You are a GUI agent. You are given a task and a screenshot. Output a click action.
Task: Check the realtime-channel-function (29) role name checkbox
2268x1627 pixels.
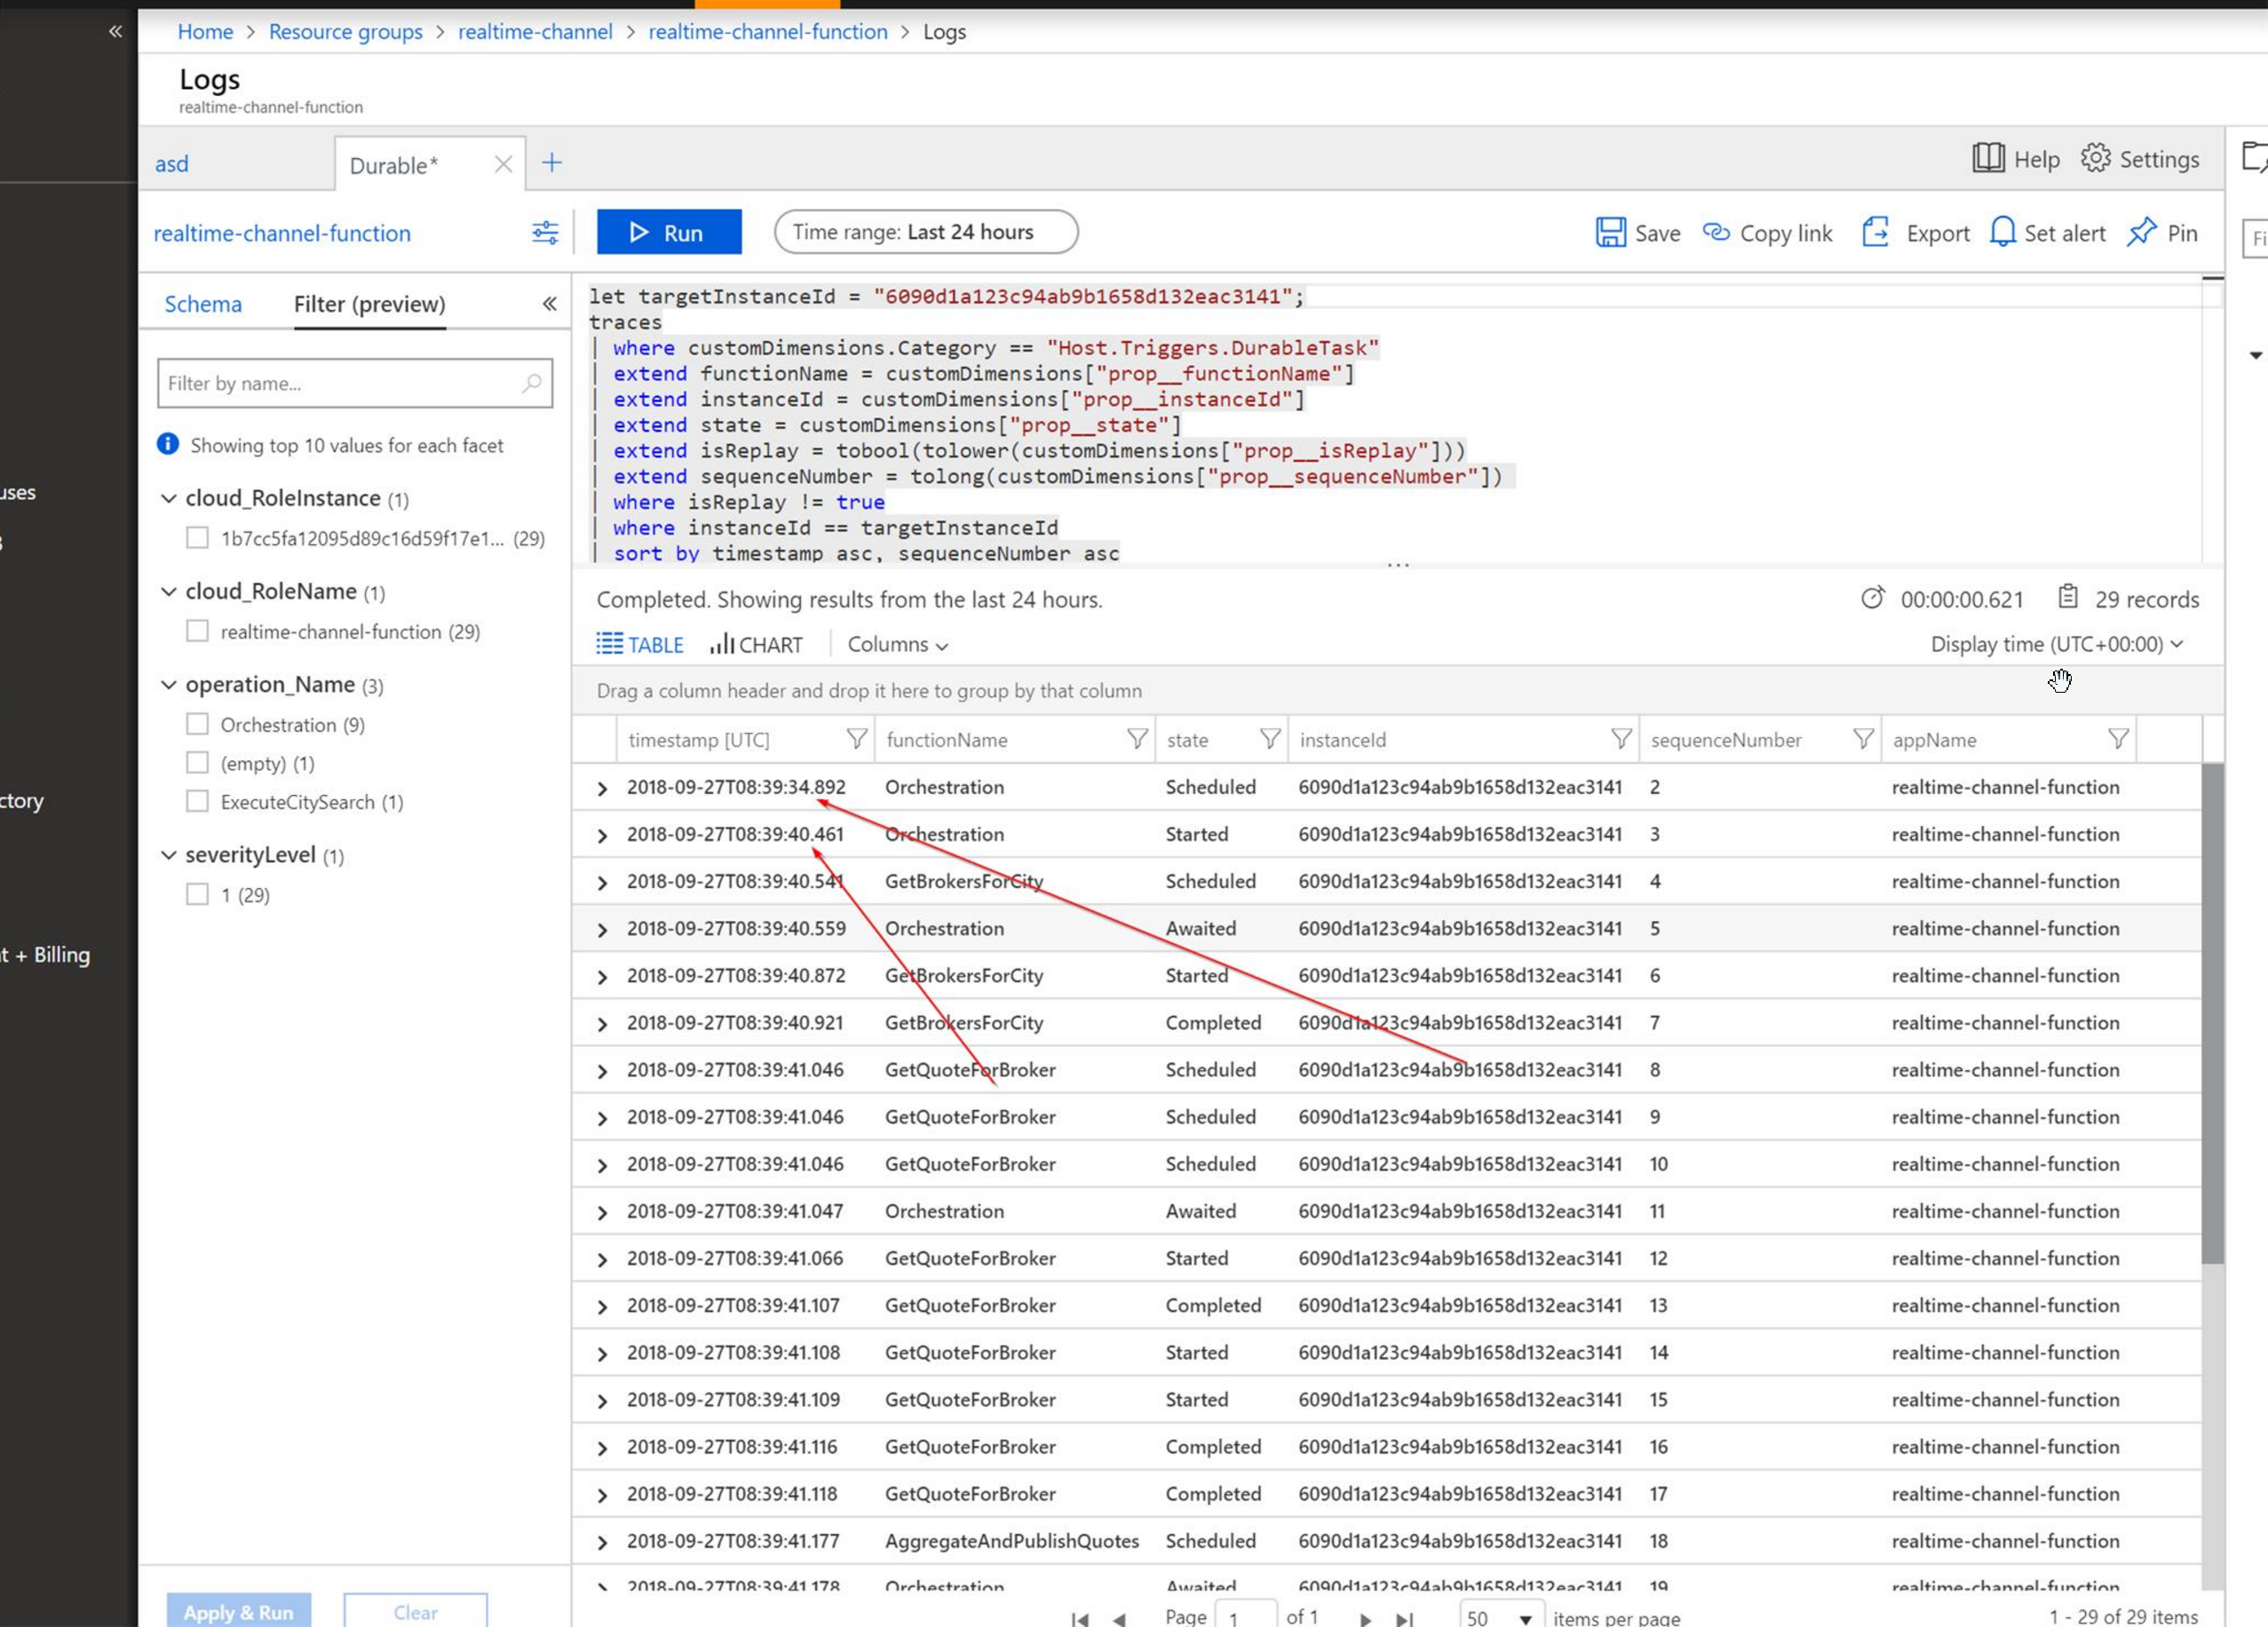click(198, 631)
